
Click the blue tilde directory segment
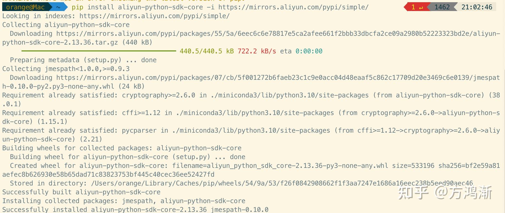58,7
